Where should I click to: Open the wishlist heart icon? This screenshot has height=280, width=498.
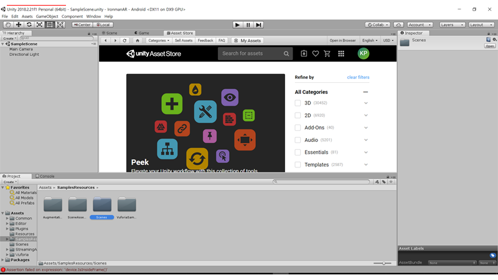pyautogui.click(x=316, y=54)
